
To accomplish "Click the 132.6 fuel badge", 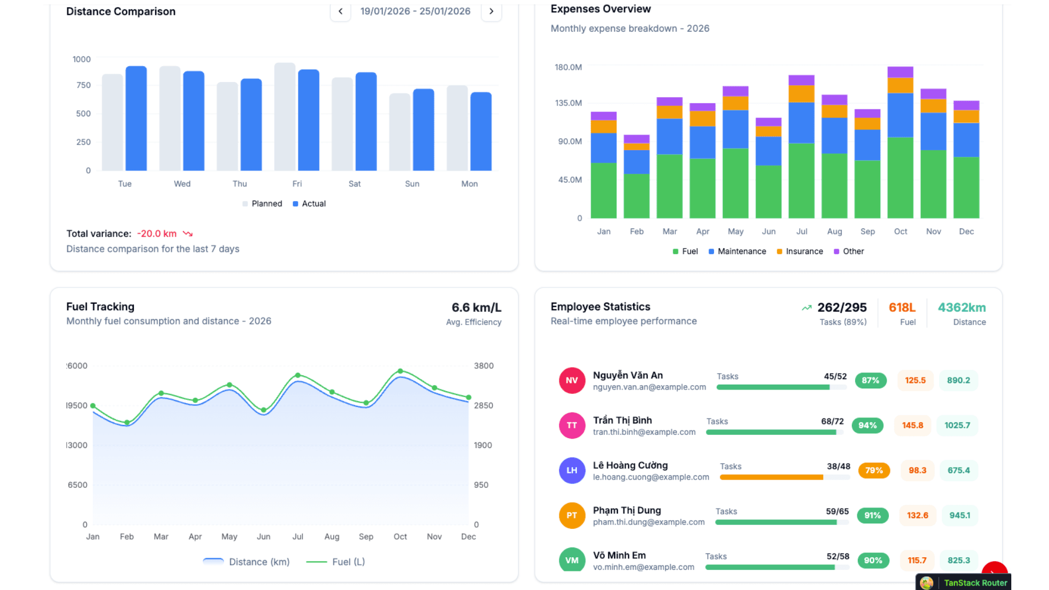I will [917, 516].
